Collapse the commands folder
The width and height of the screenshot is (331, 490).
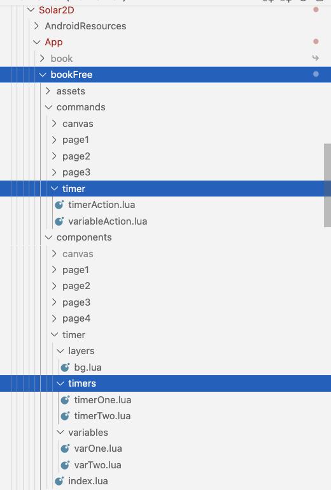point(48,107)
